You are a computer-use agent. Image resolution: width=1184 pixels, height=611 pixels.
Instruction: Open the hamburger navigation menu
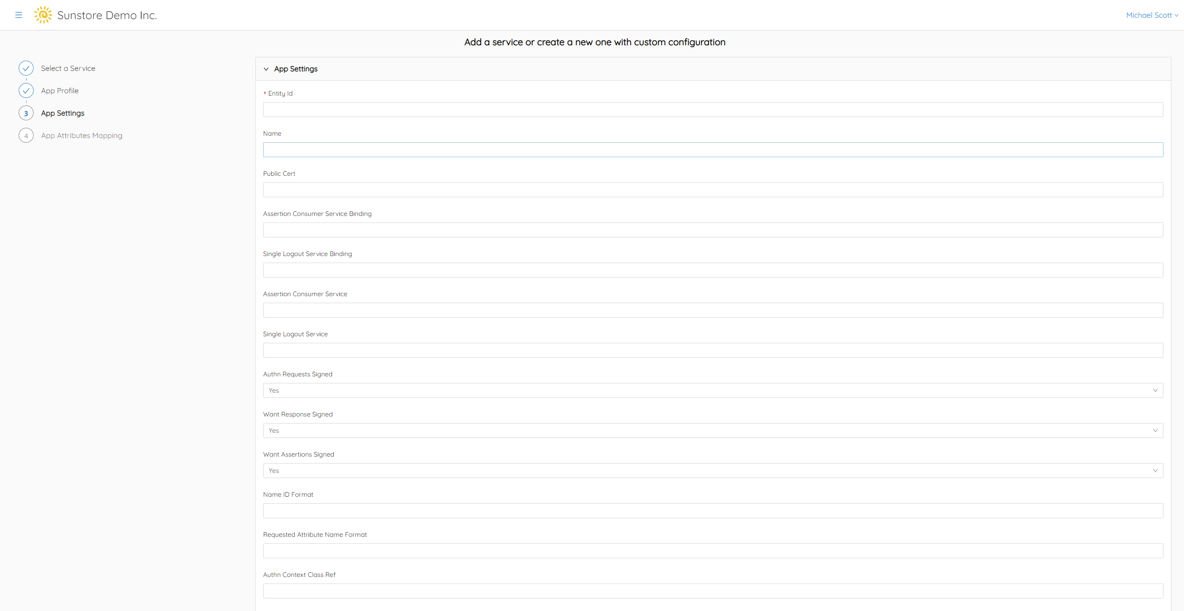19,15
